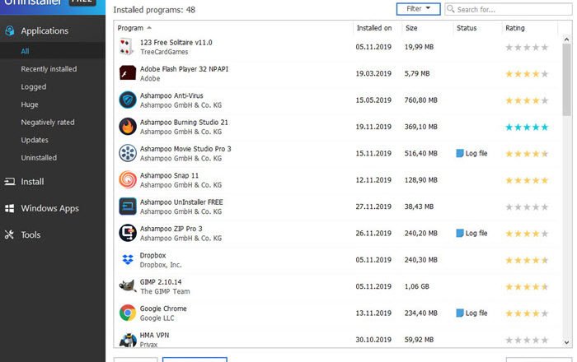This screenshot has width=577, height=362.
Task: Sort by Installed on column header
Action: (374, 28)
